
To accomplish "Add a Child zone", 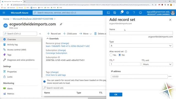I will 70,34.
